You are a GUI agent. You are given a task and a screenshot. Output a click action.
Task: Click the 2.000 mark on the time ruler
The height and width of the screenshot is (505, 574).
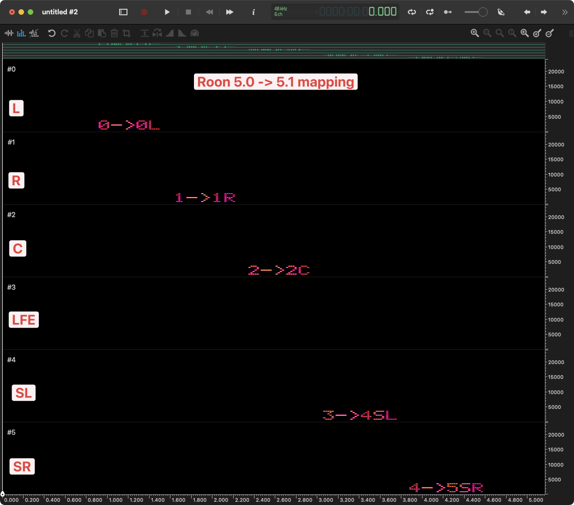[x=221, y=500]
